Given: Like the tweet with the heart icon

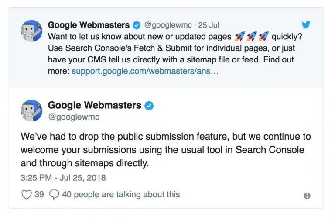Looking at the screenshot, I should pos(27,194).
